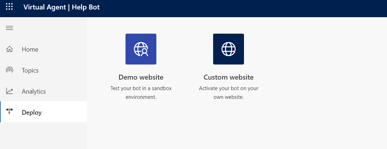Click 'Activate your bot on your' text
This screenshot has height=149, width=387.
229,88
